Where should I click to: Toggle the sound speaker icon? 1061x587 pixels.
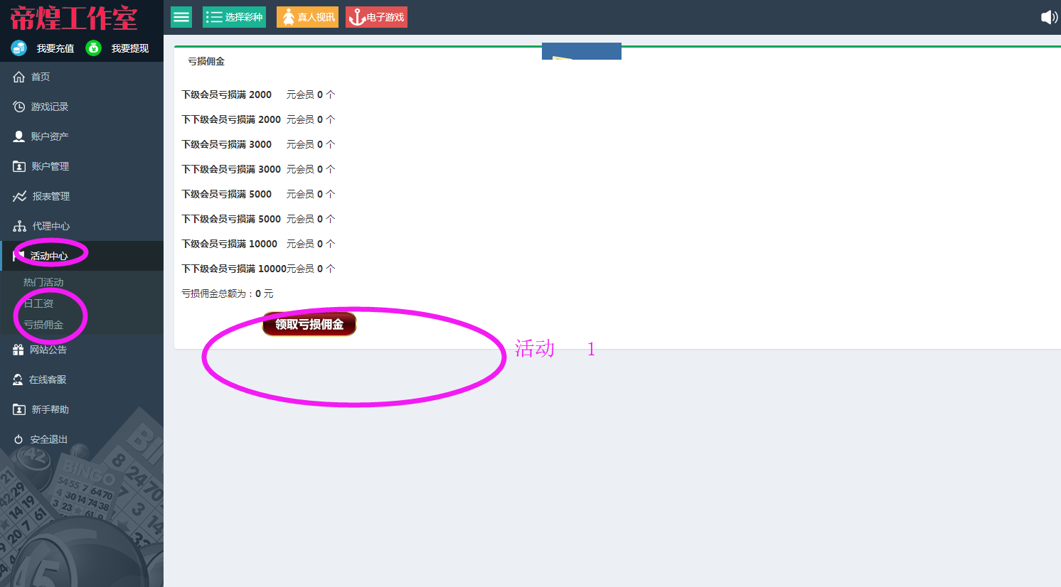1049,17
